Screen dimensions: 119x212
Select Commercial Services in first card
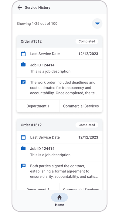click(81, 106)
